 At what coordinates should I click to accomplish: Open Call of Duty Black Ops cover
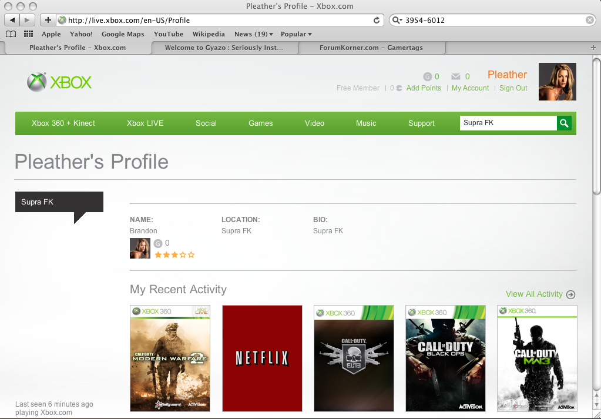click(445, 358)
